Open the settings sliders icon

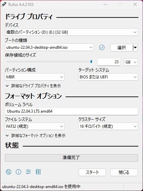click(x=28, y=172)
